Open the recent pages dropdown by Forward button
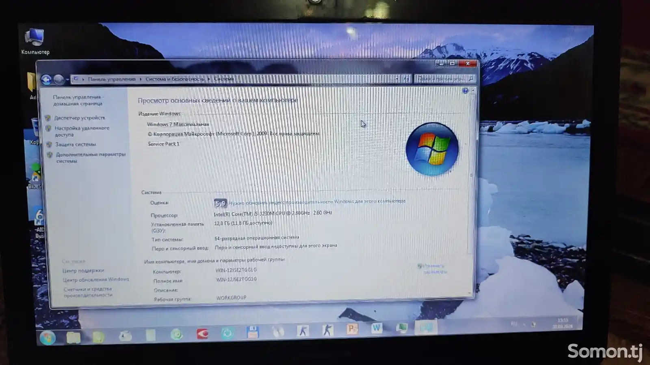The width and height of the screenshot is (650, 365). pos(67,80)
